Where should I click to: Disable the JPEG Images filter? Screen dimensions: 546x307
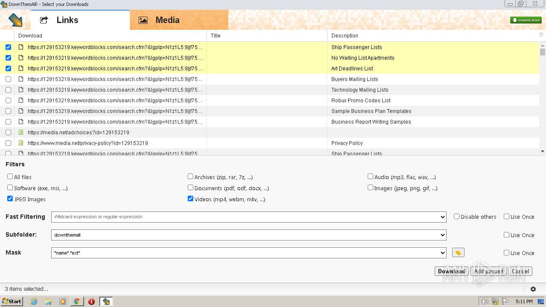(10, 199)
